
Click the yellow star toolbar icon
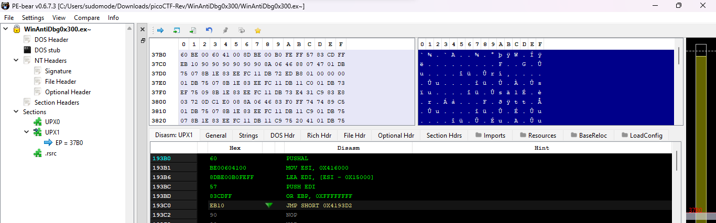(257, 30)
